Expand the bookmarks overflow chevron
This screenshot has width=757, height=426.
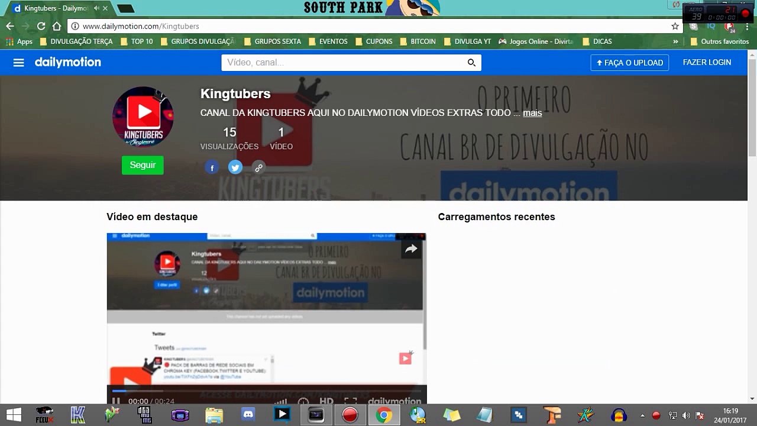[x=675, y=41]
